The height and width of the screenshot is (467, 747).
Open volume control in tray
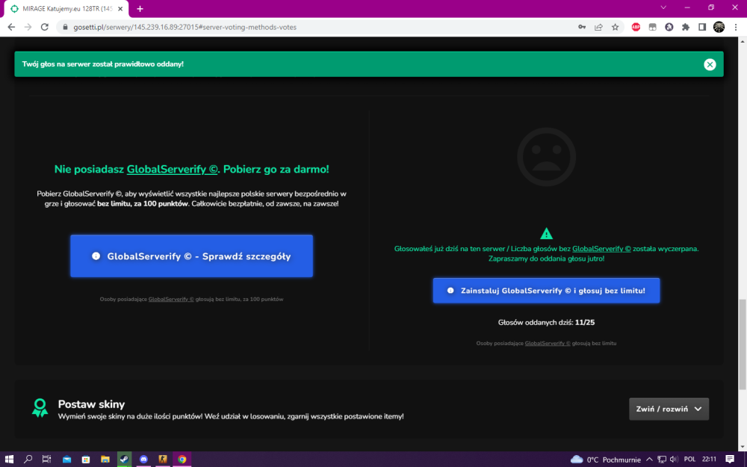[674, 460]
